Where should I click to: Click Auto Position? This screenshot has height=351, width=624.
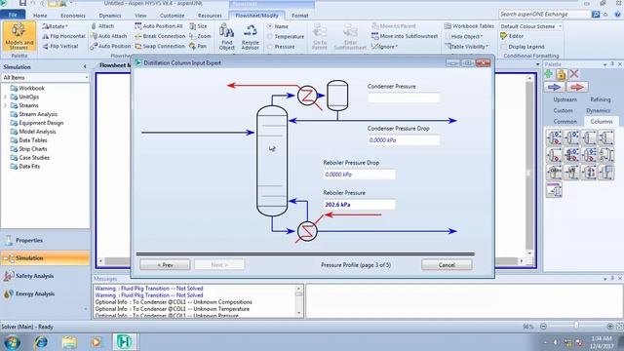coord(110,46)
